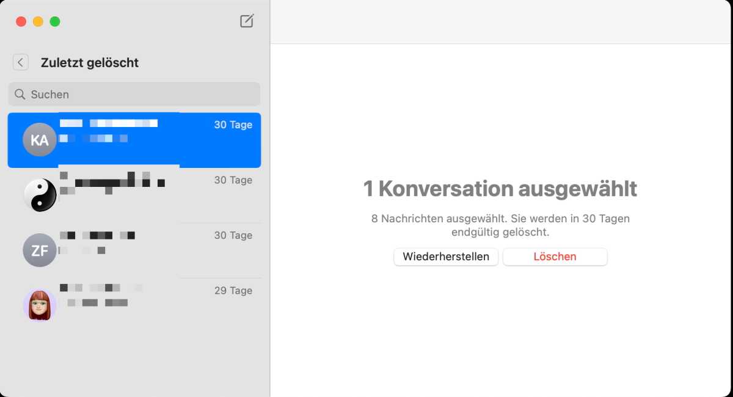Open the red-haired Memoji avatar conversation
This screenshot has height=397, width=733.
(134, 305)
